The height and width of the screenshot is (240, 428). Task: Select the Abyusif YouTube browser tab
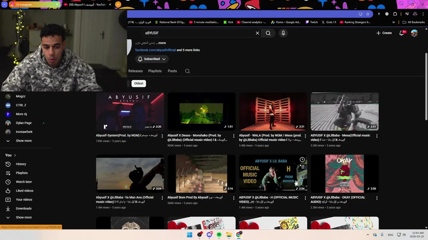(x=88, y=5)
